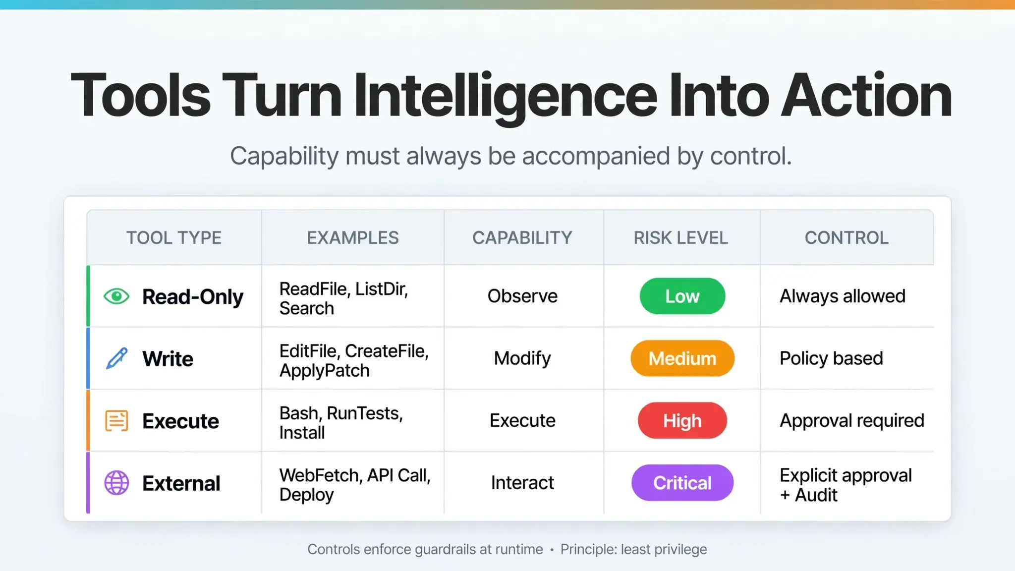
Task: Click the CONTROL column header
Action: click(846, 237)
